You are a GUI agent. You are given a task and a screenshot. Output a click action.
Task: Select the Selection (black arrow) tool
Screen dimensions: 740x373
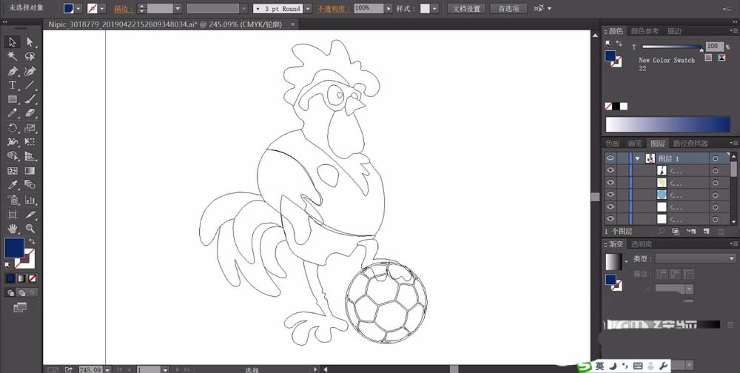coord(13,42)
